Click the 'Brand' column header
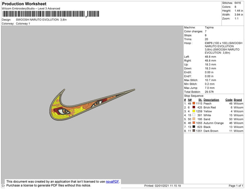The image size is (245, 189). 238,100
